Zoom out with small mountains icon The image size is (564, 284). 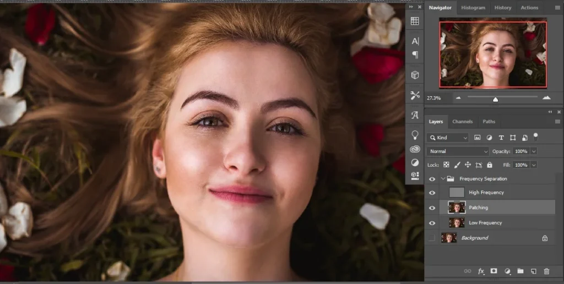(x=458, y=98)
